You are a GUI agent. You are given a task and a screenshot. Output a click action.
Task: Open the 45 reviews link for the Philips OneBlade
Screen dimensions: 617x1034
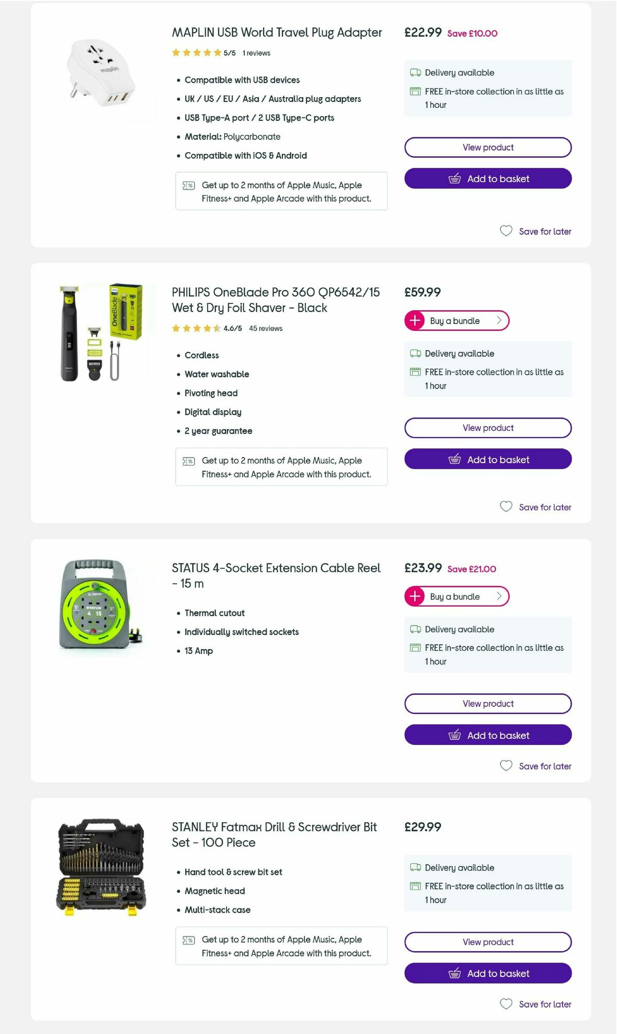265,328
